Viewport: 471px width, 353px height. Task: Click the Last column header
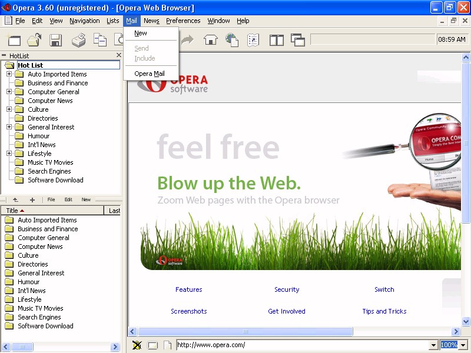[112, 211]
